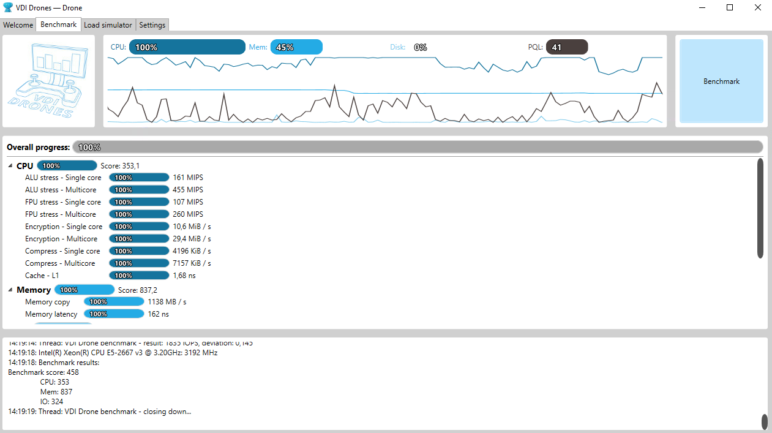Image resolution: width=772 pixels, height=433 pixels.
Task: Switch to the Load simulator tab
Action: [x=108, y=25]
